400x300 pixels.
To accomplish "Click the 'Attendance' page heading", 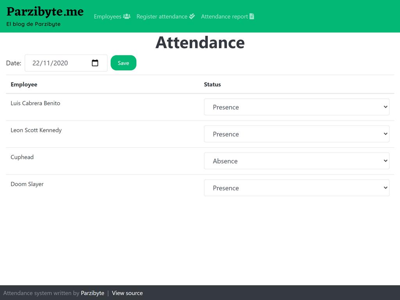I will tap(200, 42).
